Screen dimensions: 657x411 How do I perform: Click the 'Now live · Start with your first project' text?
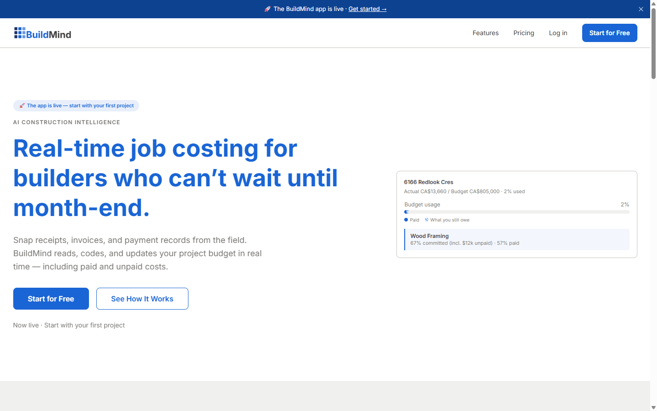tap(69, 325)
